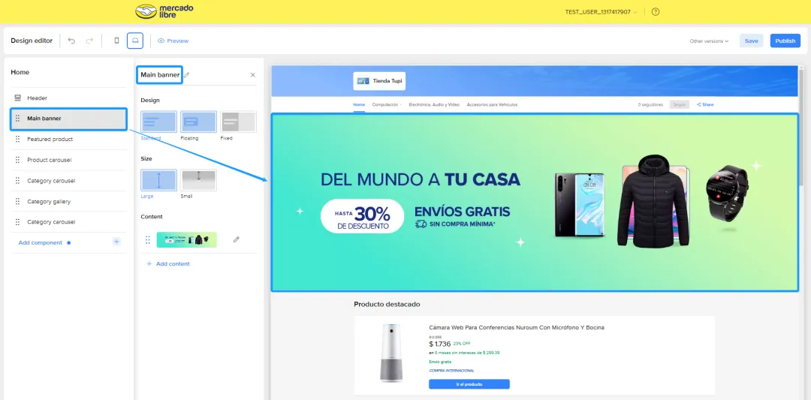The image size is (811, 400).
Task: Select the Floating design option
Action: (198, 122)
